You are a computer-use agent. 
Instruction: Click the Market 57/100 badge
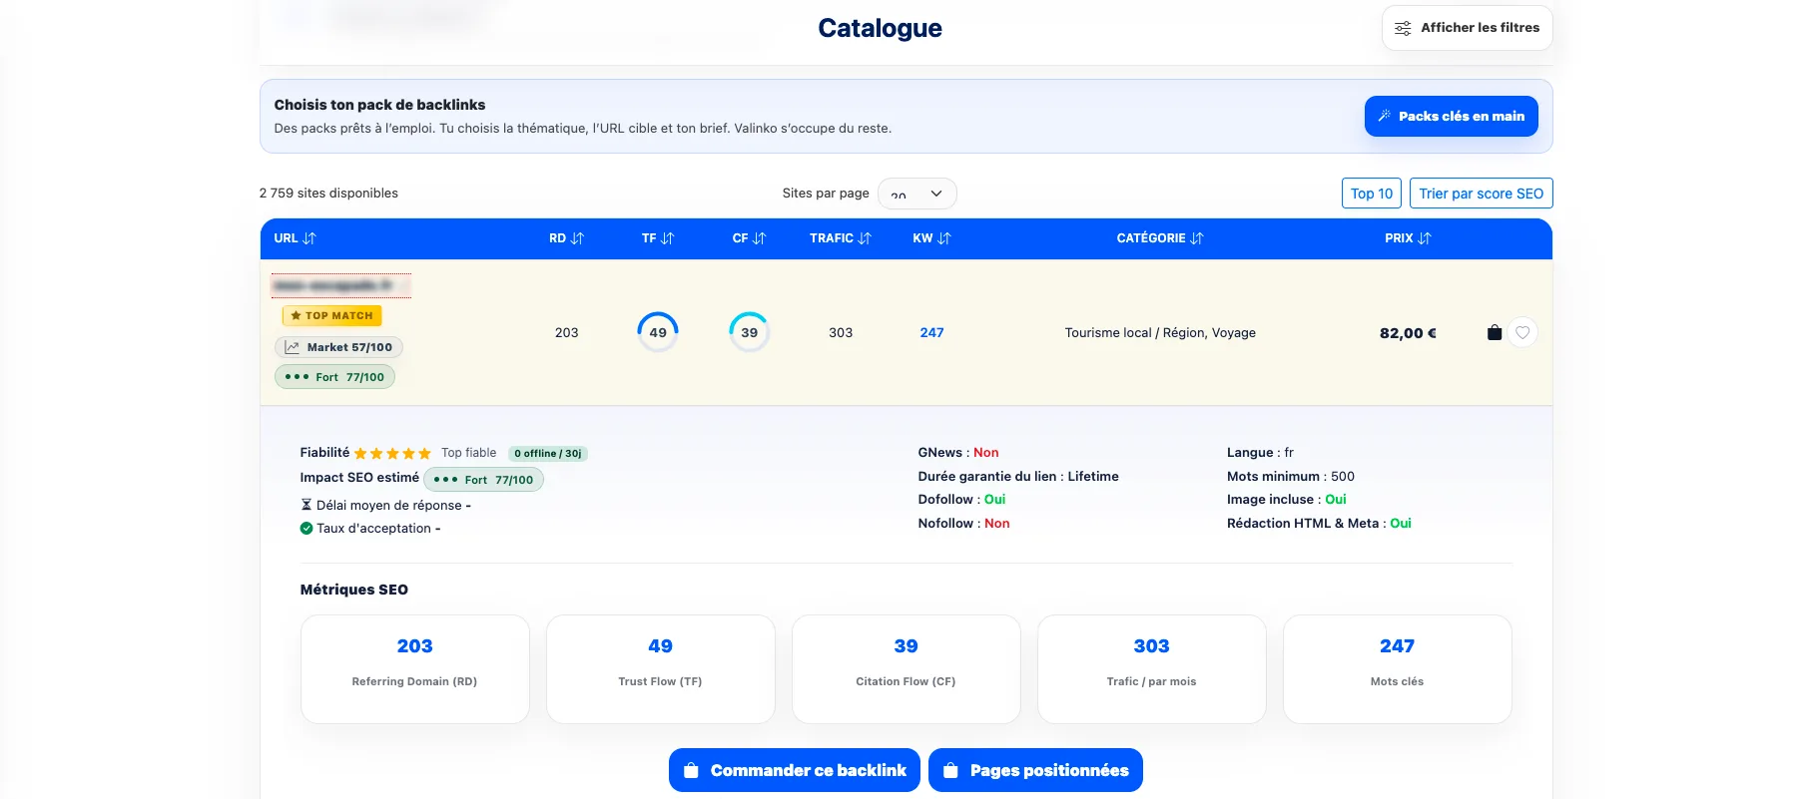339,347
